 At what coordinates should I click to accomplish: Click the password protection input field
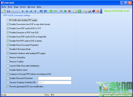point(55,78)
